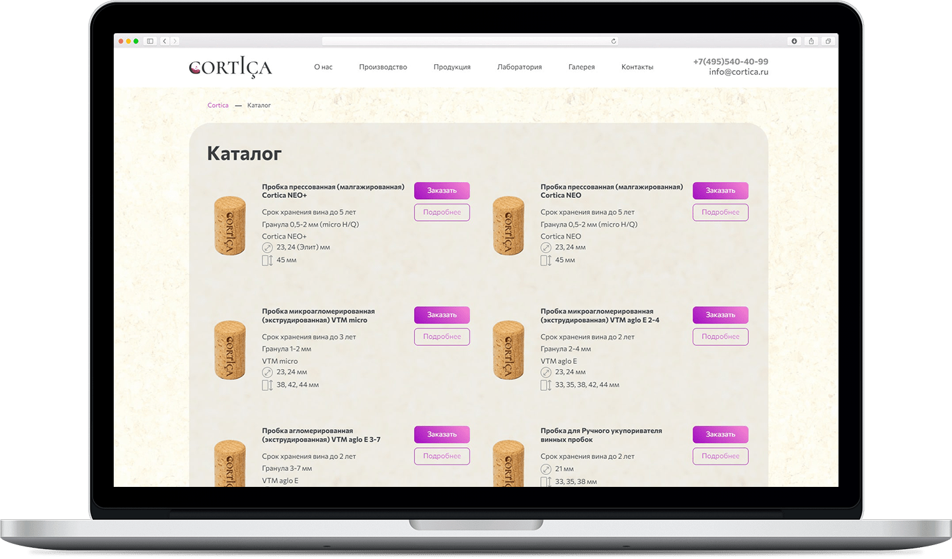Click the length icon beside 45 мм for NEO+
Viewport: 952px width, 559px height.
267,260
